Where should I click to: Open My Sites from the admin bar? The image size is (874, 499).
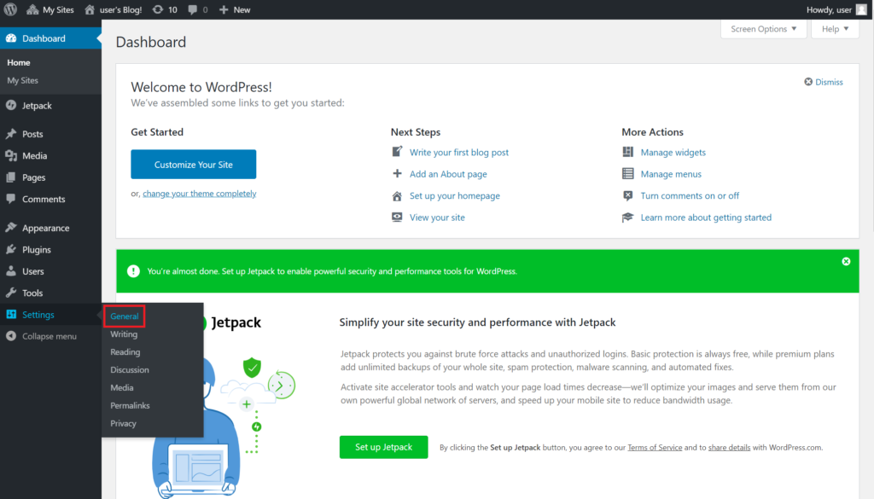pos(50,9)
